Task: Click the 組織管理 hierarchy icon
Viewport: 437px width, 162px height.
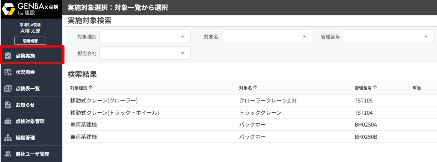Action: click(x=8, y=138)
